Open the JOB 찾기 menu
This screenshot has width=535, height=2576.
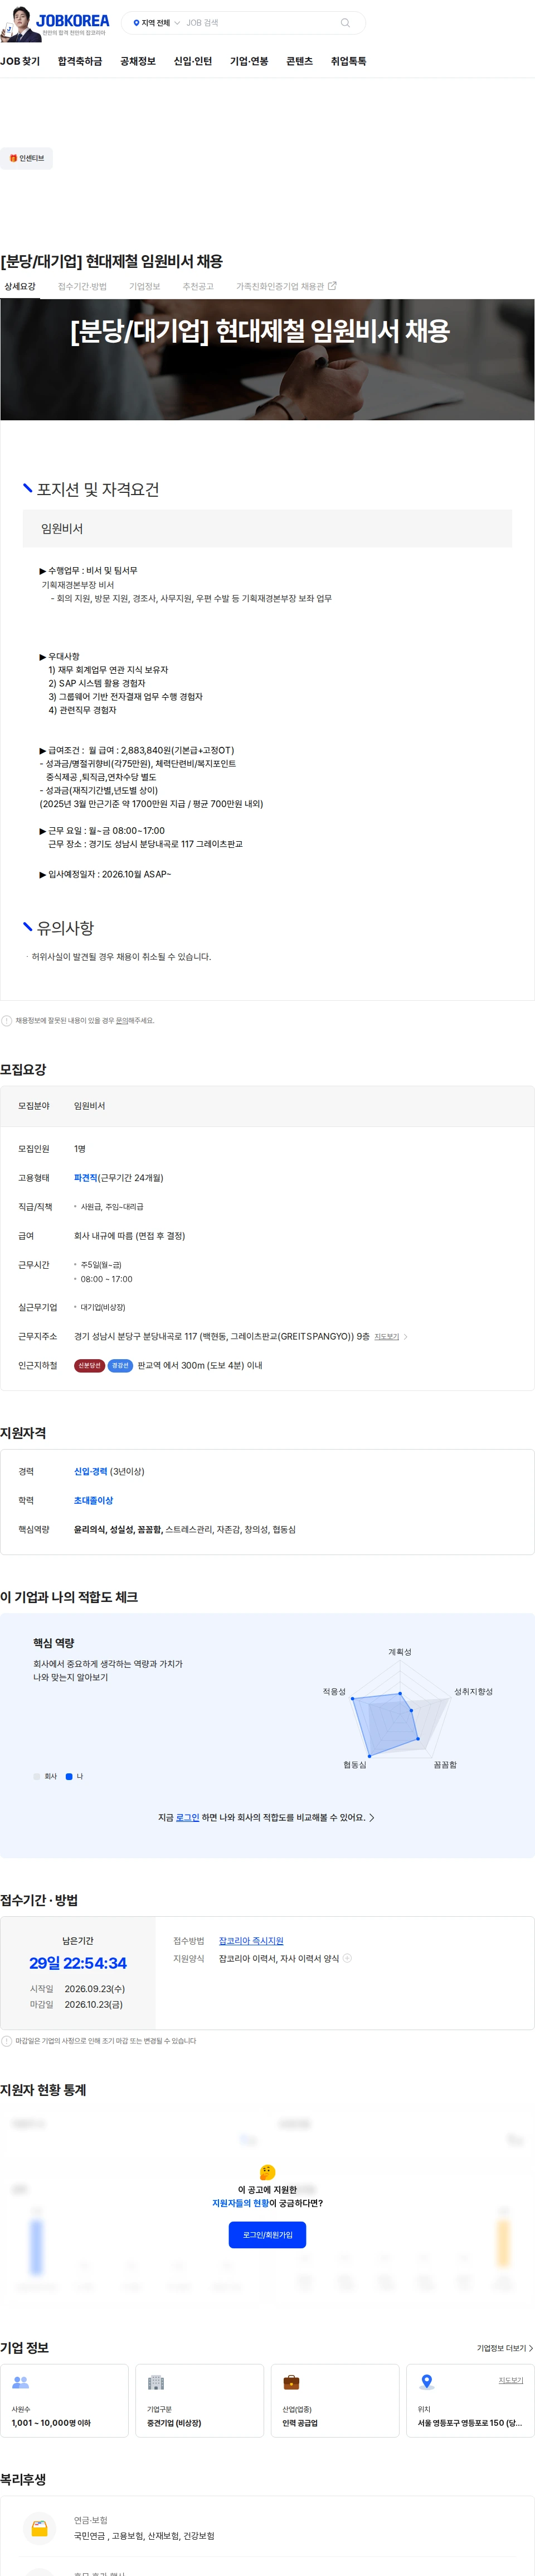pos(20,61)
